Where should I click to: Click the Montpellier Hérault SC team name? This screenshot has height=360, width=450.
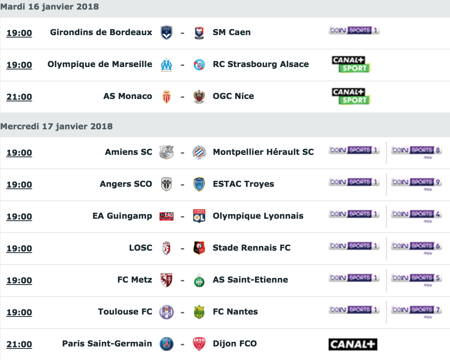click(263, 152)
